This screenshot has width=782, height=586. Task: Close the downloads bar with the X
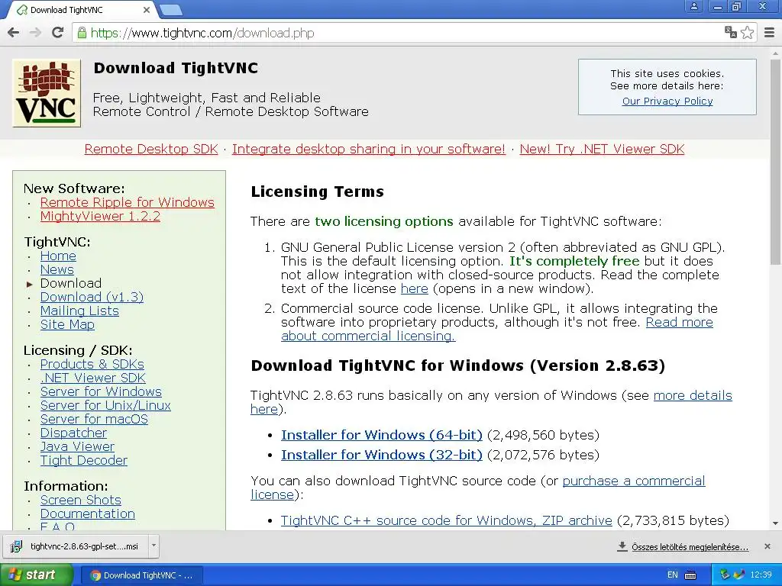click(767, 546)
